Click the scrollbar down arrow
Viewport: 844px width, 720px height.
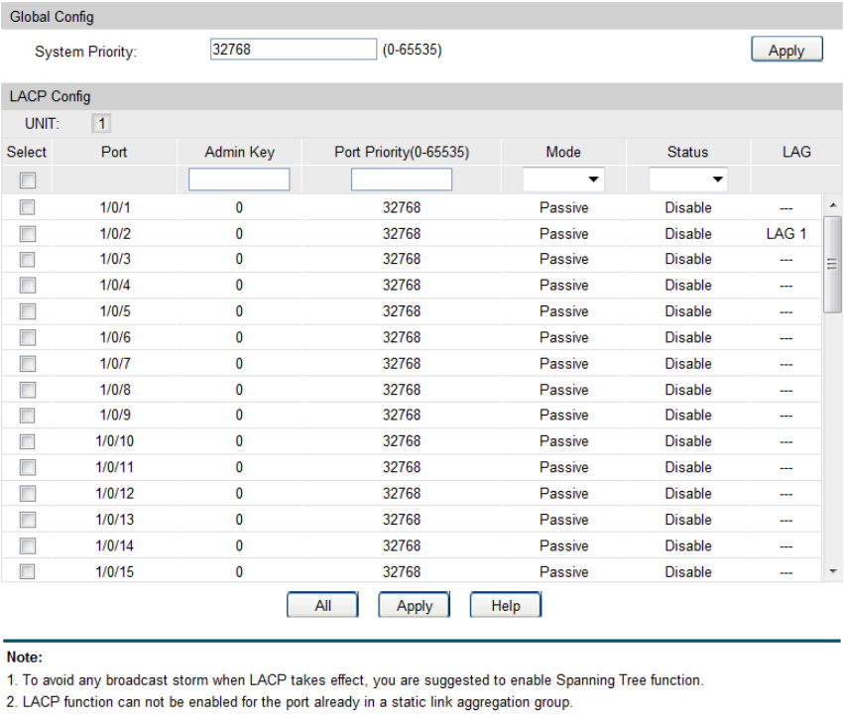tap(833, 571)
